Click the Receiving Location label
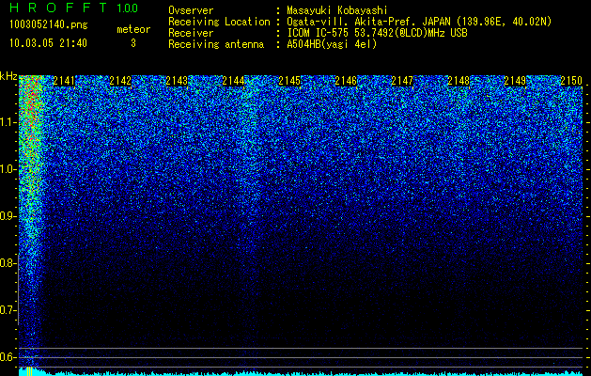This screenshot has width=591, height=376. pos(219,22)
